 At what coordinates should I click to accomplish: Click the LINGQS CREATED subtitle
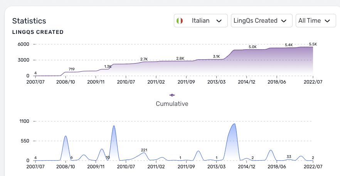(x=38, y=32)
